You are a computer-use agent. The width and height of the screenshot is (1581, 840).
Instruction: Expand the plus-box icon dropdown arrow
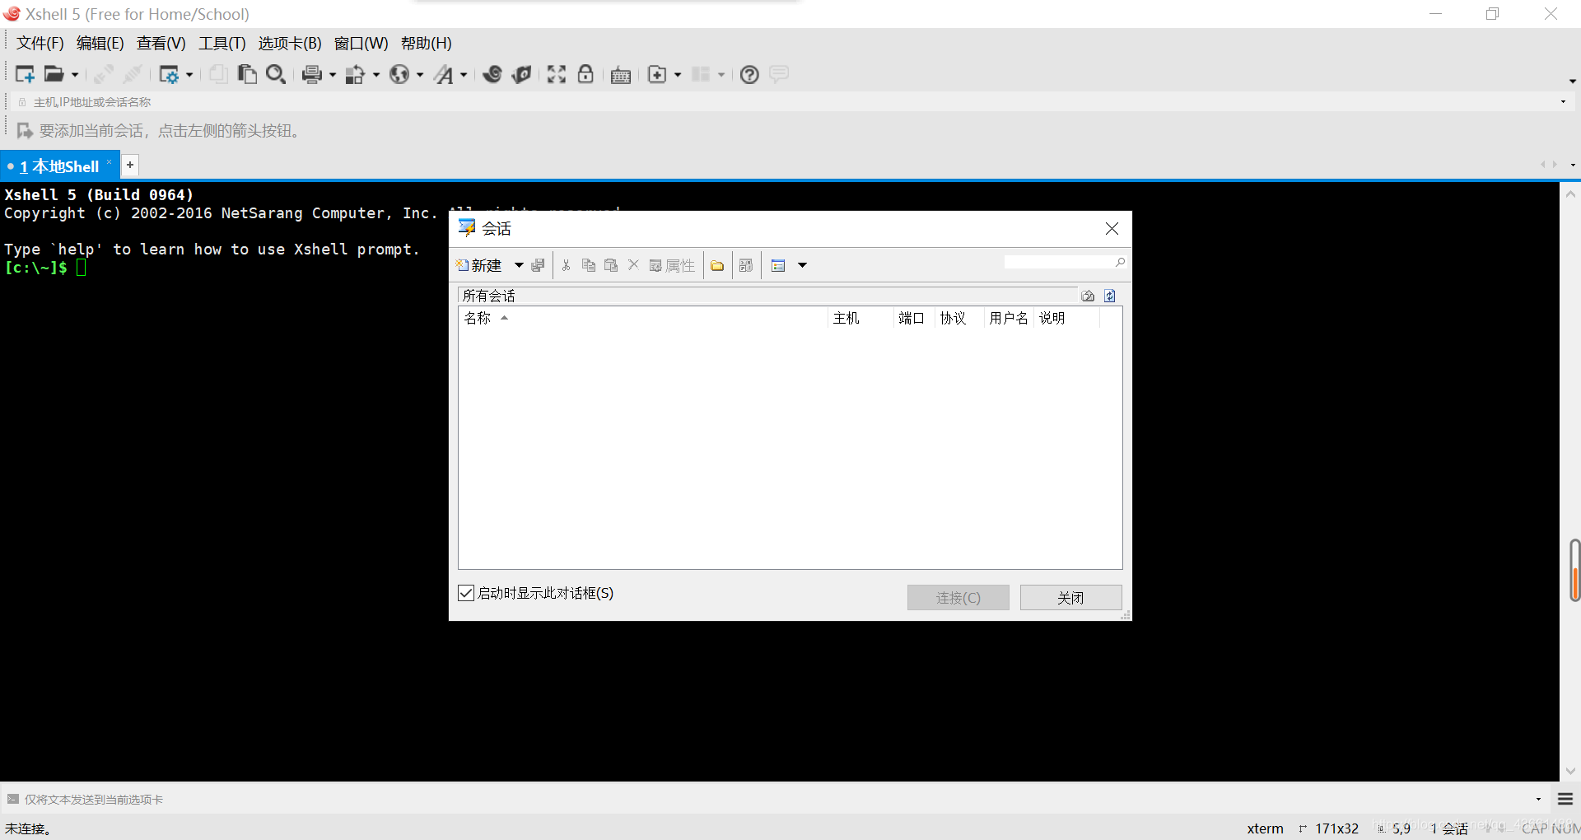(678, 75)
